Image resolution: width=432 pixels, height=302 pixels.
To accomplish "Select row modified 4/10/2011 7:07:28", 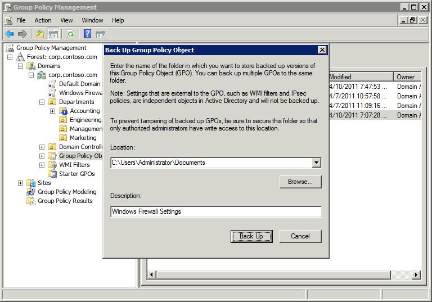I will coord(375,115).
